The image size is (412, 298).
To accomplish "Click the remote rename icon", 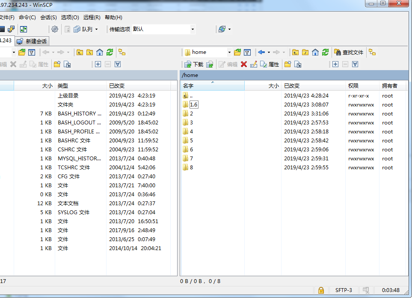I will point(254,65).
